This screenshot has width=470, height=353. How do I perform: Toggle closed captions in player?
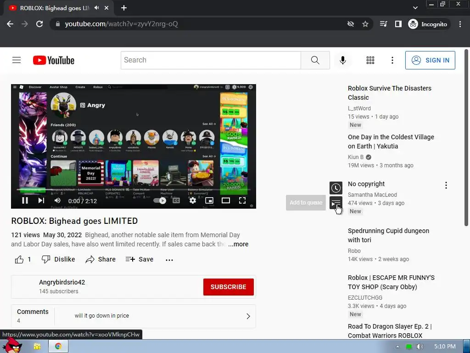(176, 200)
